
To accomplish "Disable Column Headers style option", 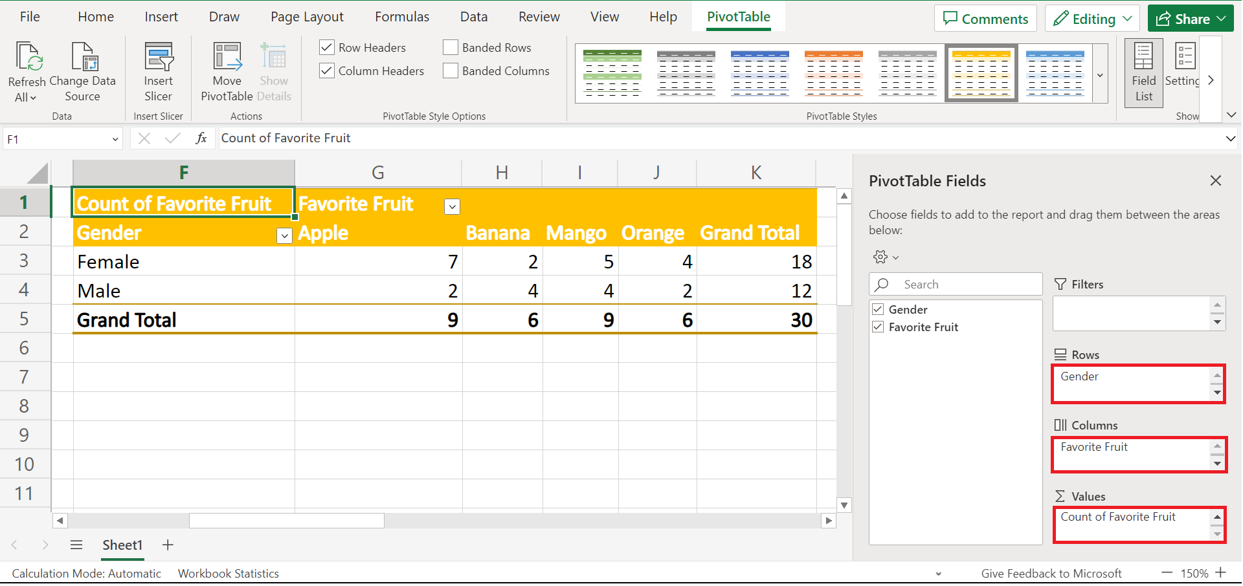I will click(x=326, y=71).
